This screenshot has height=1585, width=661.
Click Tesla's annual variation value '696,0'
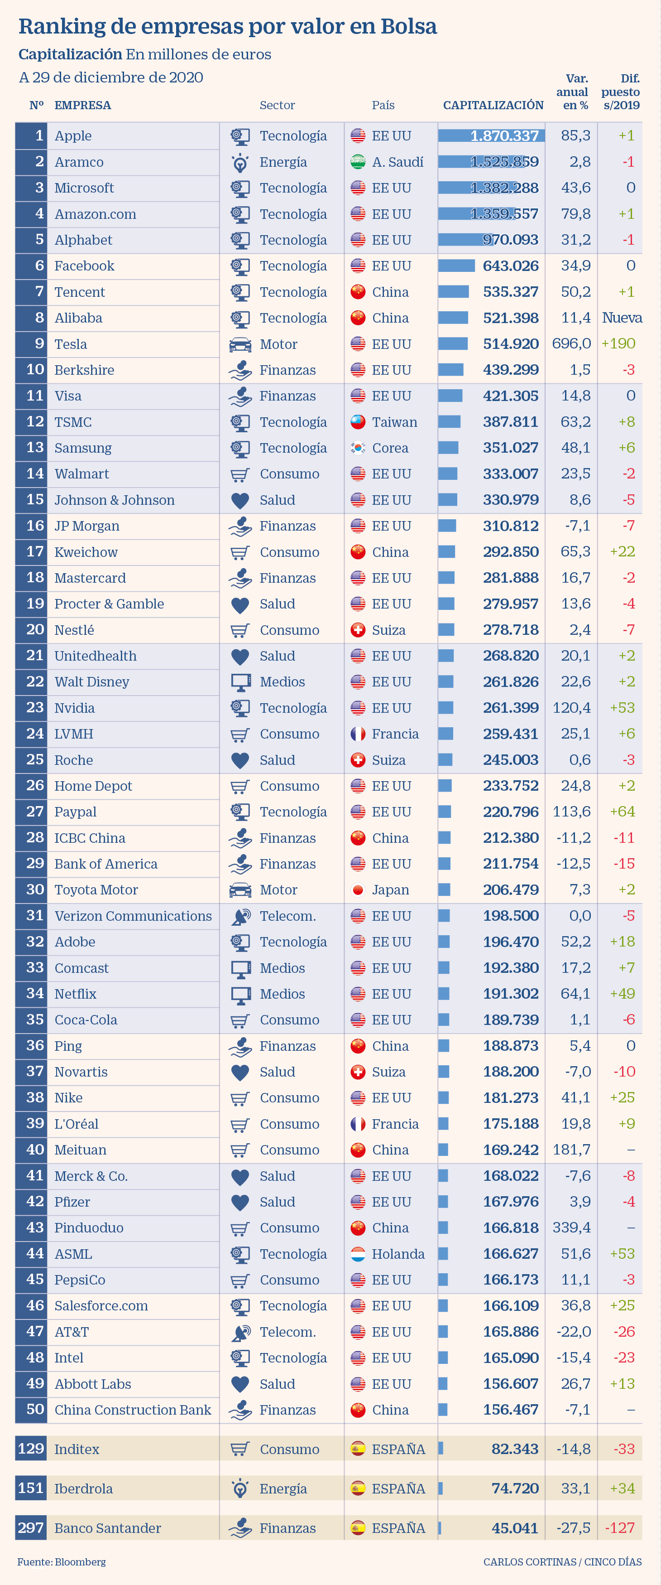(571, 344)
